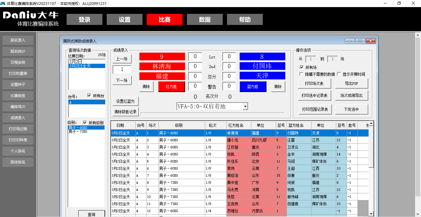This screenshot has height=217, width=421.
Task: Switch to the 帮助 menu
Action: 245,19
